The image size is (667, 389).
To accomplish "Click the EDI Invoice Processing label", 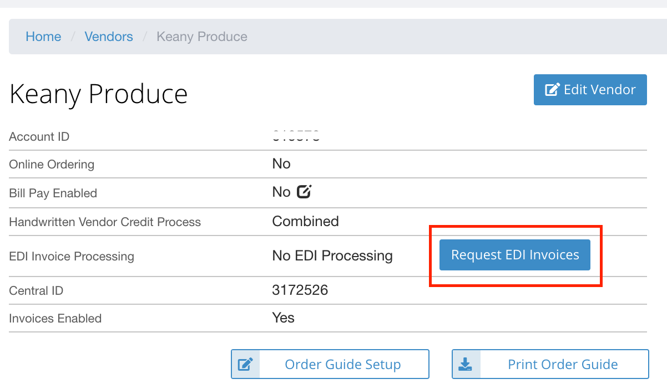I will tap(72, 257).
